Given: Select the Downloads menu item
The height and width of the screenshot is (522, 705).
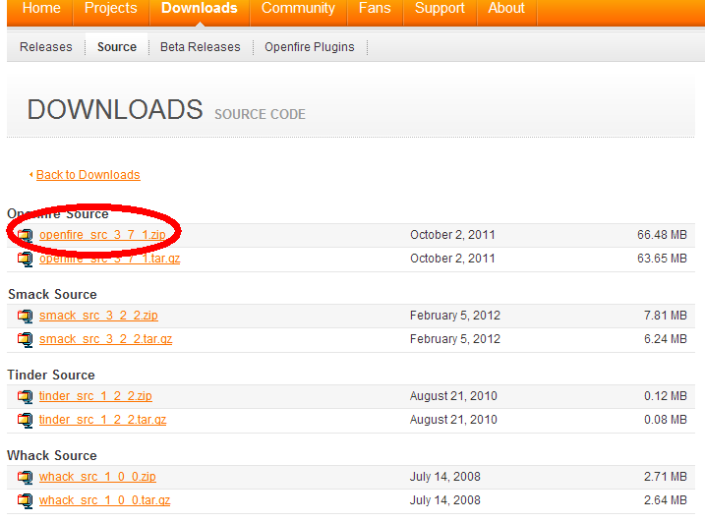Looking at the screenshot, I should click(200, 8).
